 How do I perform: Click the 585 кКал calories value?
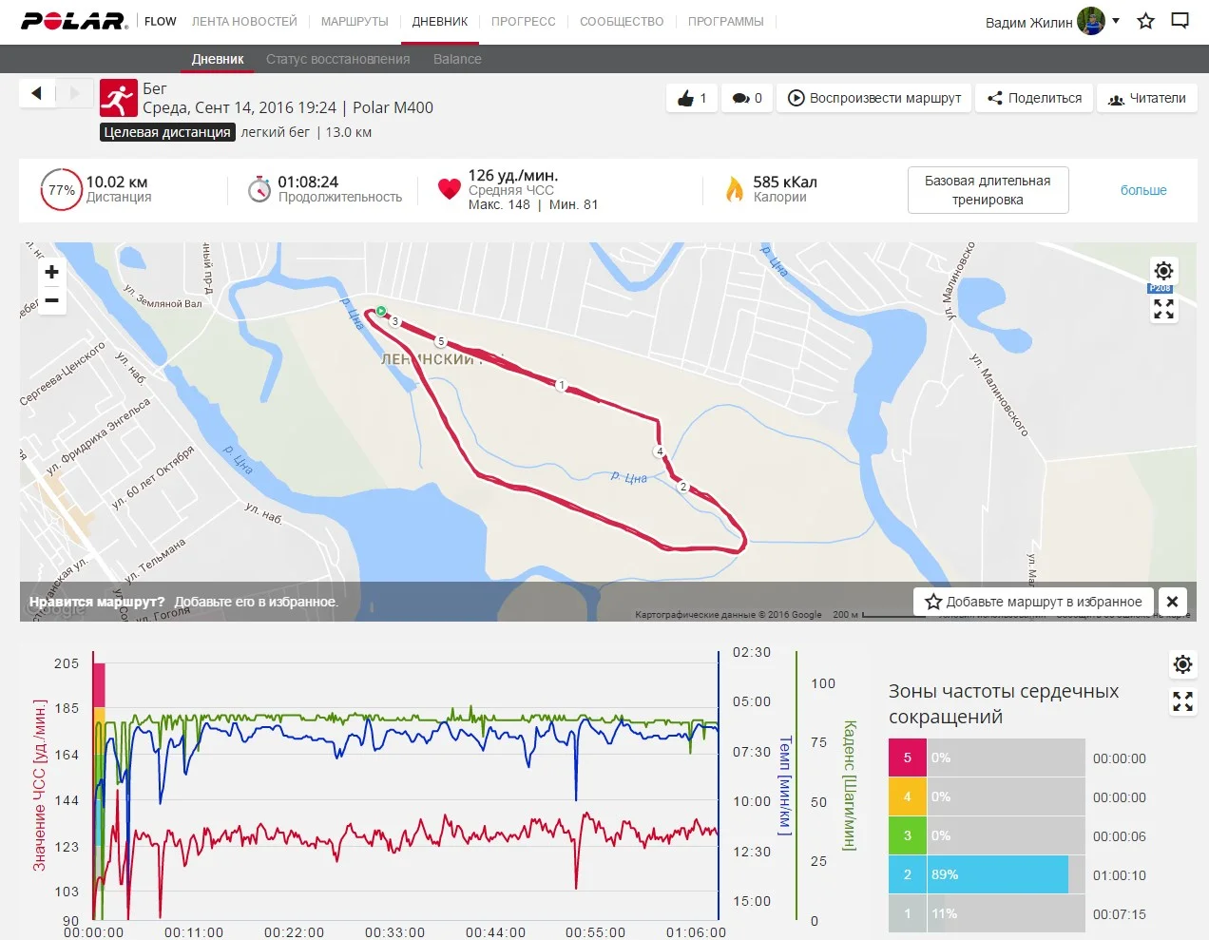tap(785, 182)
